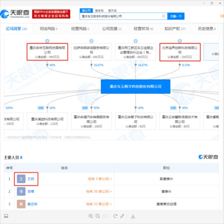Expand plus above 拉萨宗顺咨询服务有限公司
Image resolution: width=224 pixels, height=224 pixels.
pyautogui.click(x=92, y=41)
